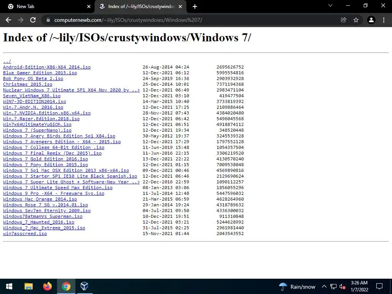
Task: Switch to the New Tab tab
Action: click(47, 7)
